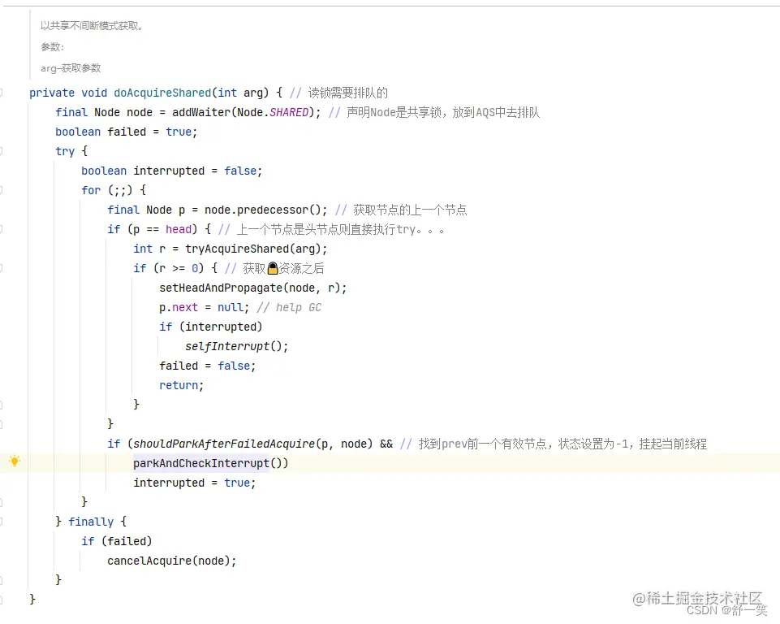Click the 'return;' statement
This screenshot has height=624, width=780.
[x=182, y=385]
